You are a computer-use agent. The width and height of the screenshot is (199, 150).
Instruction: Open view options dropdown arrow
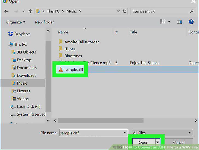point(169,22)
